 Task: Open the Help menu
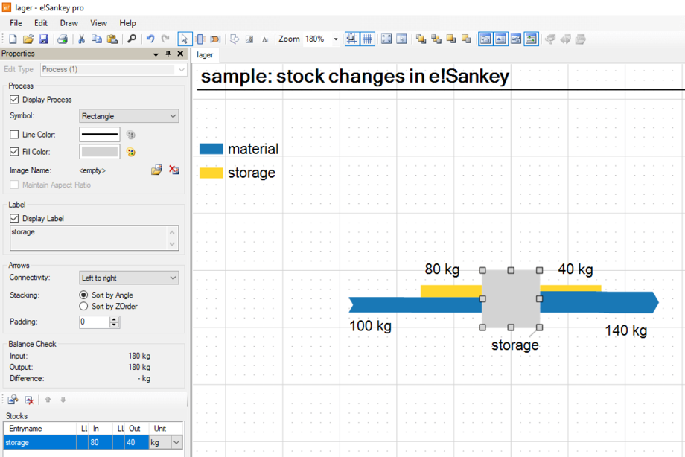(x=127, y=23)
